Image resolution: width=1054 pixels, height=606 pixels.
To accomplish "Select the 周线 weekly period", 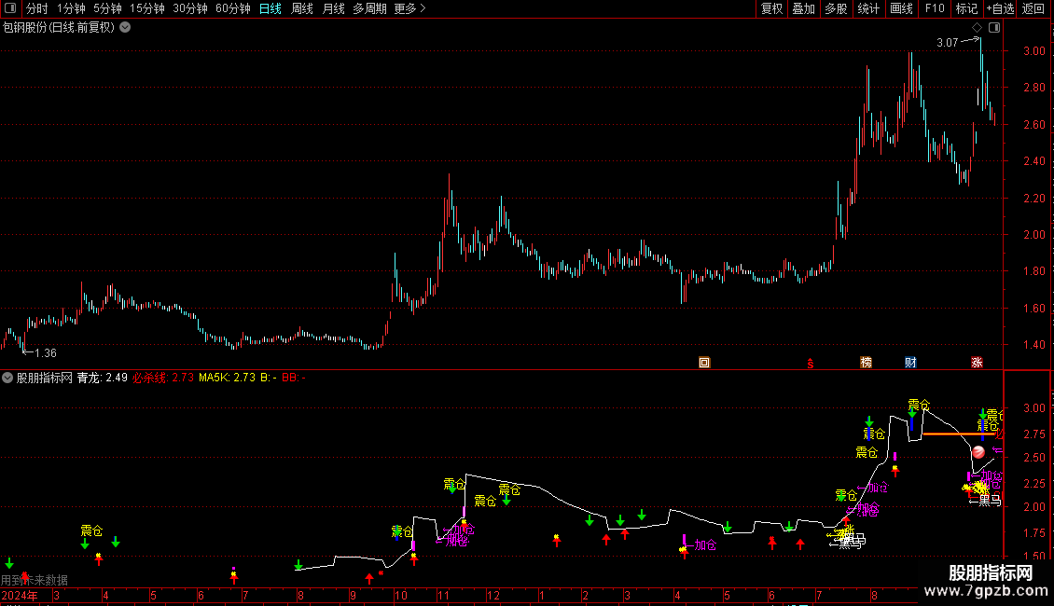I will point(302,8).
